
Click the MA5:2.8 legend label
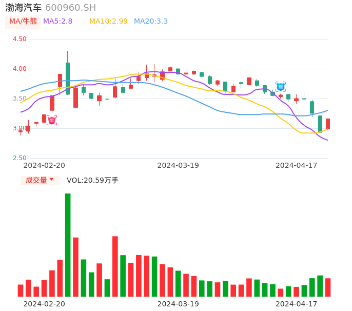pyautogui.click(x=57, y=22)
